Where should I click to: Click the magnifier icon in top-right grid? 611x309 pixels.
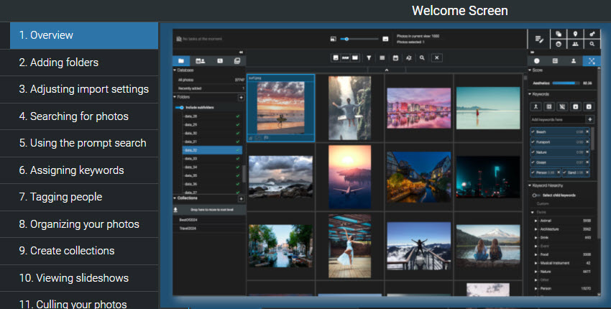tap(592, 44)
